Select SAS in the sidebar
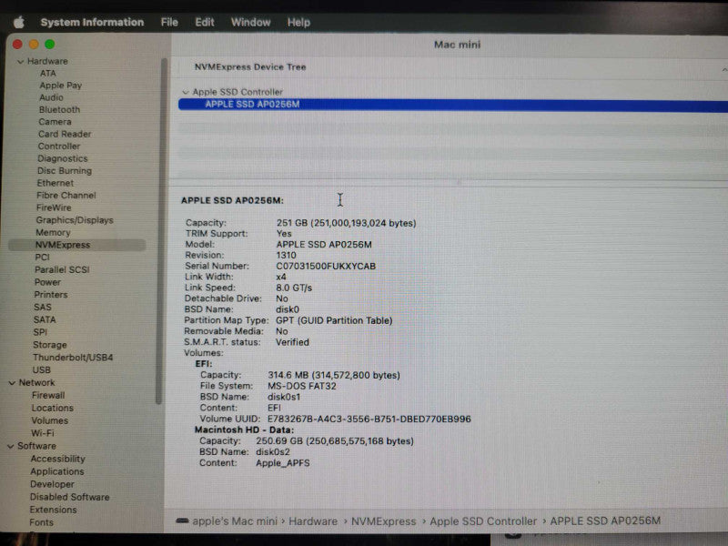This screenshot has width=728, height=546. tap(43, 308)
